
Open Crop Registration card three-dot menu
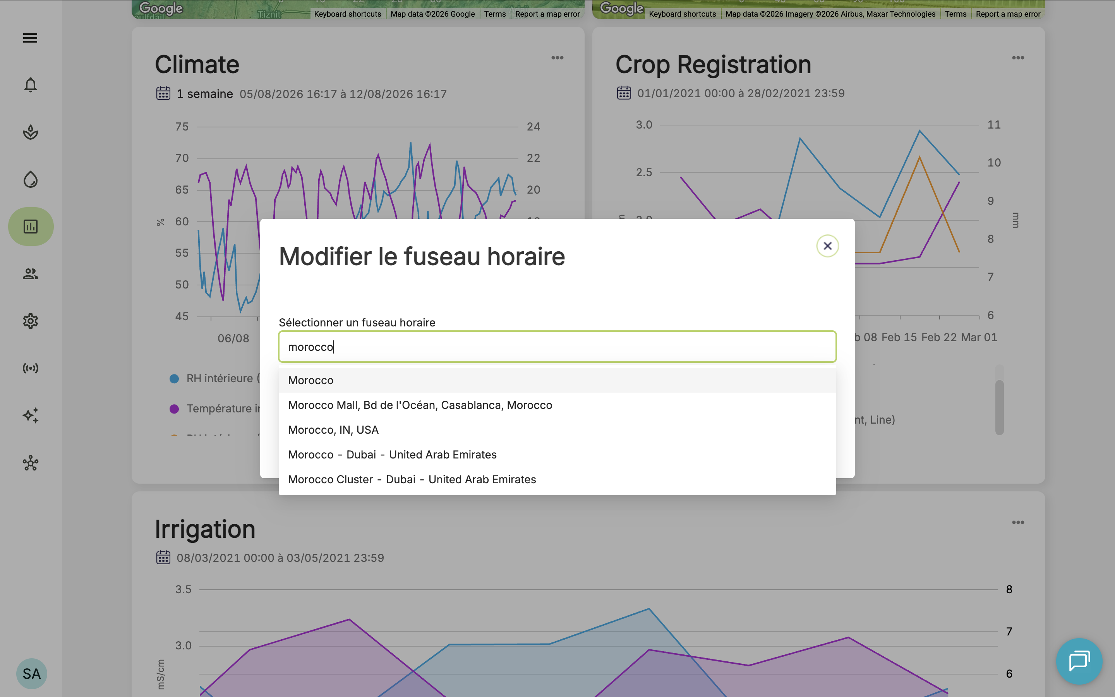click(x=1018, y=58)
